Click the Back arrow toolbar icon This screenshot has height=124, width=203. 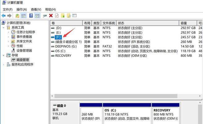(4, 16)
